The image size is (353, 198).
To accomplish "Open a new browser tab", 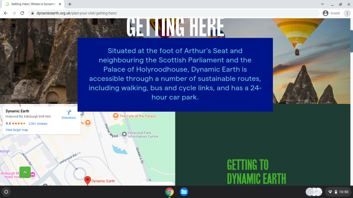I will point(70,4).
